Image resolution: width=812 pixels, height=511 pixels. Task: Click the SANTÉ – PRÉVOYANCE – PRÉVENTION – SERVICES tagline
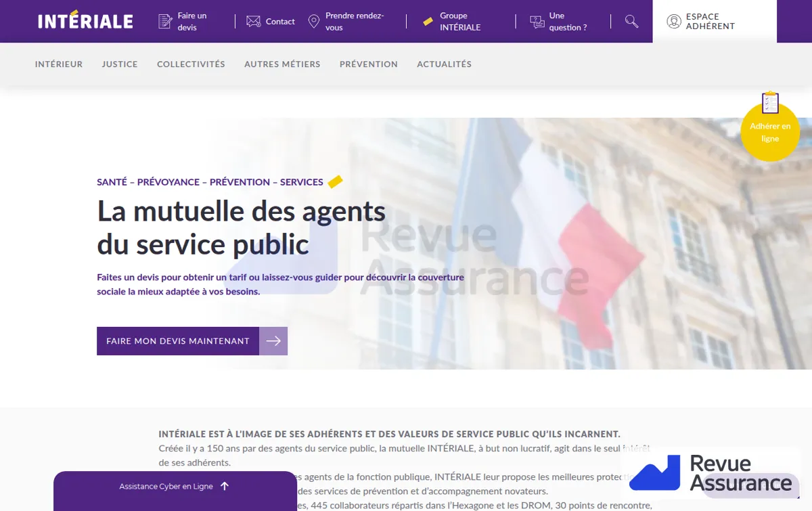(x=210, y=182)
